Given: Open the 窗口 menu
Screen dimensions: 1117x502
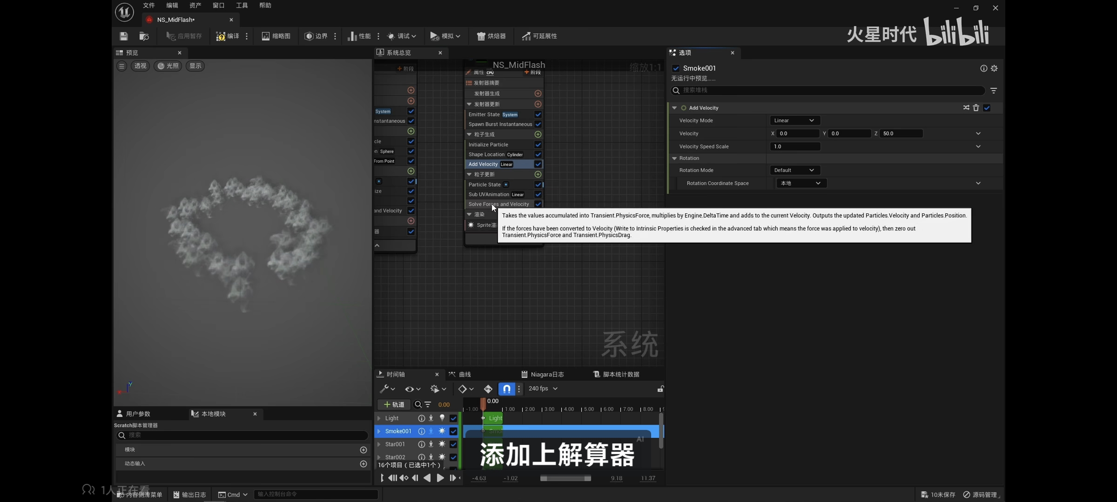Looking at the screenshot, I should pyautogui.click(x=218, y=6).
